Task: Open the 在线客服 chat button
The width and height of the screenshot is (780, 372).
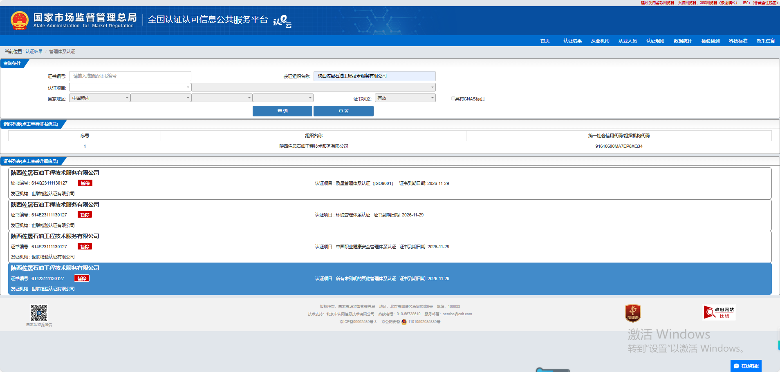Action: point(746,366)
